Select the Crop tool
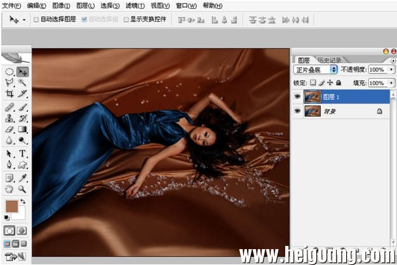The image size is (397, 265). click(x=10, y=94)
